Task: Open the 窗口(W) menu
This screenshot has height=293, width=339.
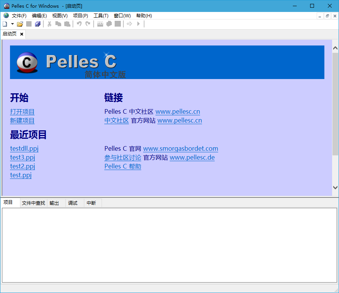Action: click(122, 16)
